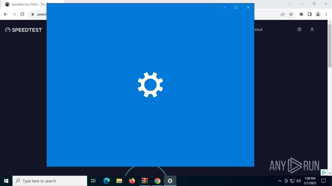Image resolution: width=332 pixels, height=186 pixels.
Task: Click the webpage vertical scrollbar thumb
Action: click(330, 46)
